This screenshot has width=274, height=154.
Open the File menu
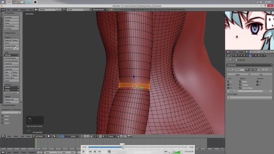[x=9, y=9]
